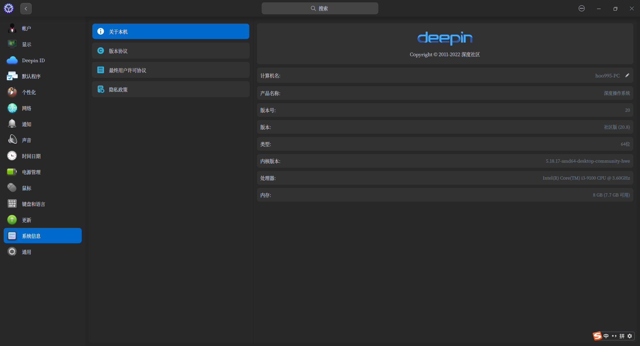
Task: Open the 时间日期 settings
Action: (x=31, y=156)
